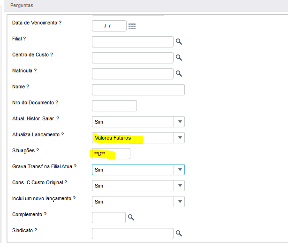Open Centro de Custo lookup magnifier
The width and height of the screenshot is (288, 243).
(x=179, y=58)
